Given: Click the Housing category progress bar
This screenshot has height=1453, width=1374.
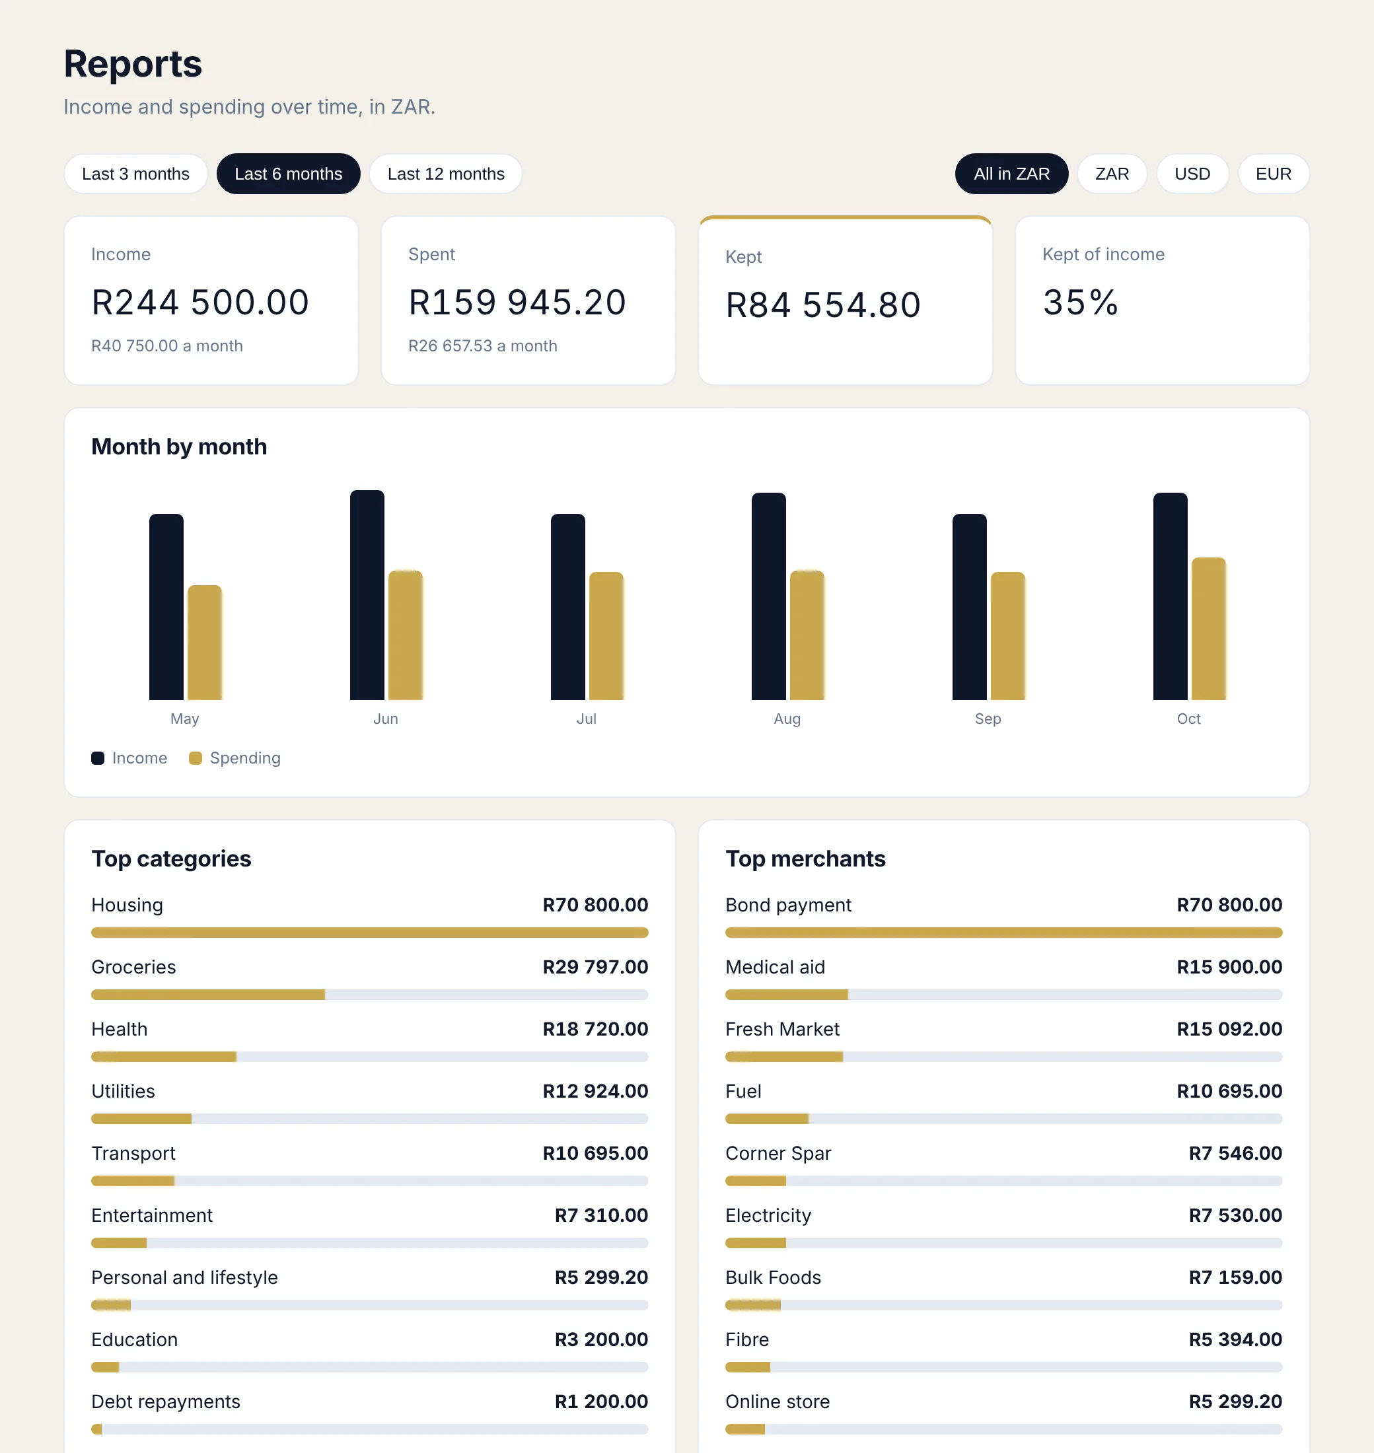Looking at the screenshot, I should (369, 933).
